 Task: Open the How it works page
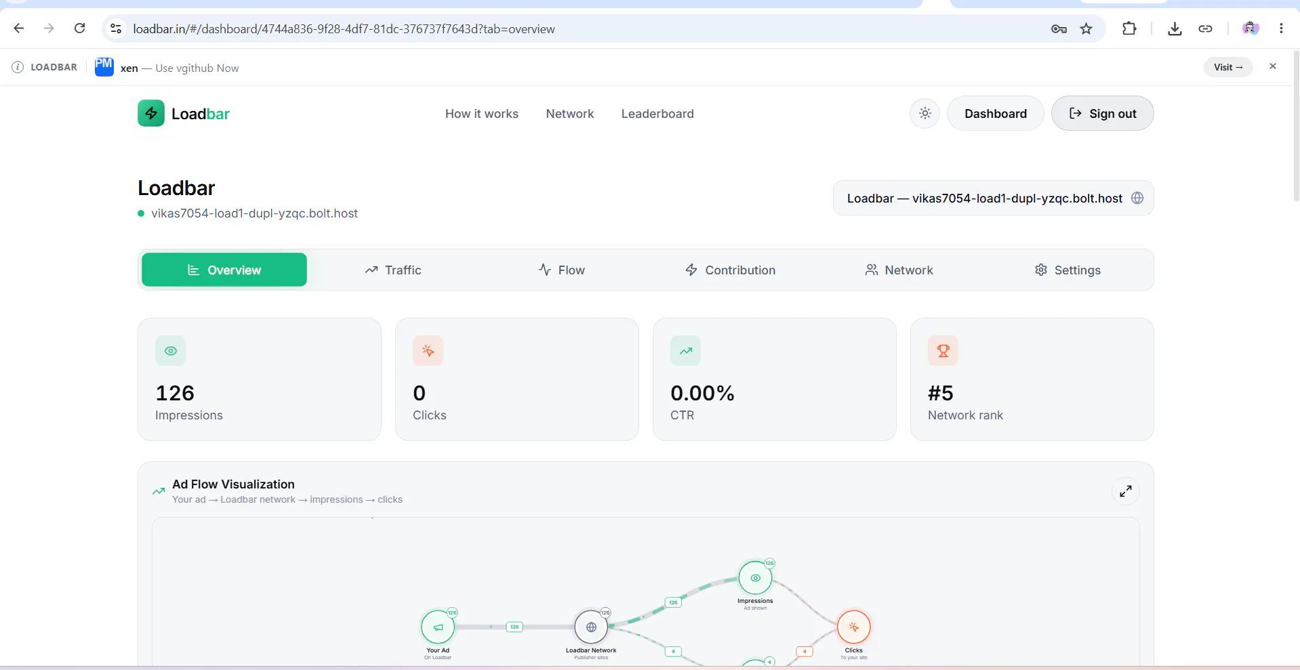pos(482,114)
